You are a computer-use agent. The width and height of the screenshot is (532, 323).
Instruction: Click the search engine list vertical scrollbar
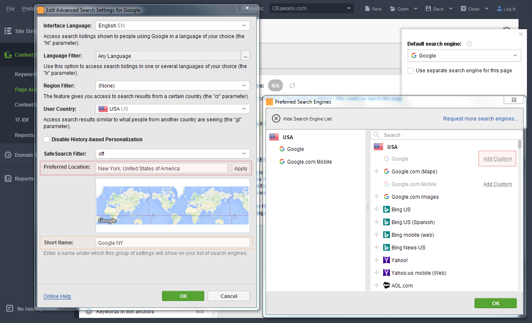point(520,144)
